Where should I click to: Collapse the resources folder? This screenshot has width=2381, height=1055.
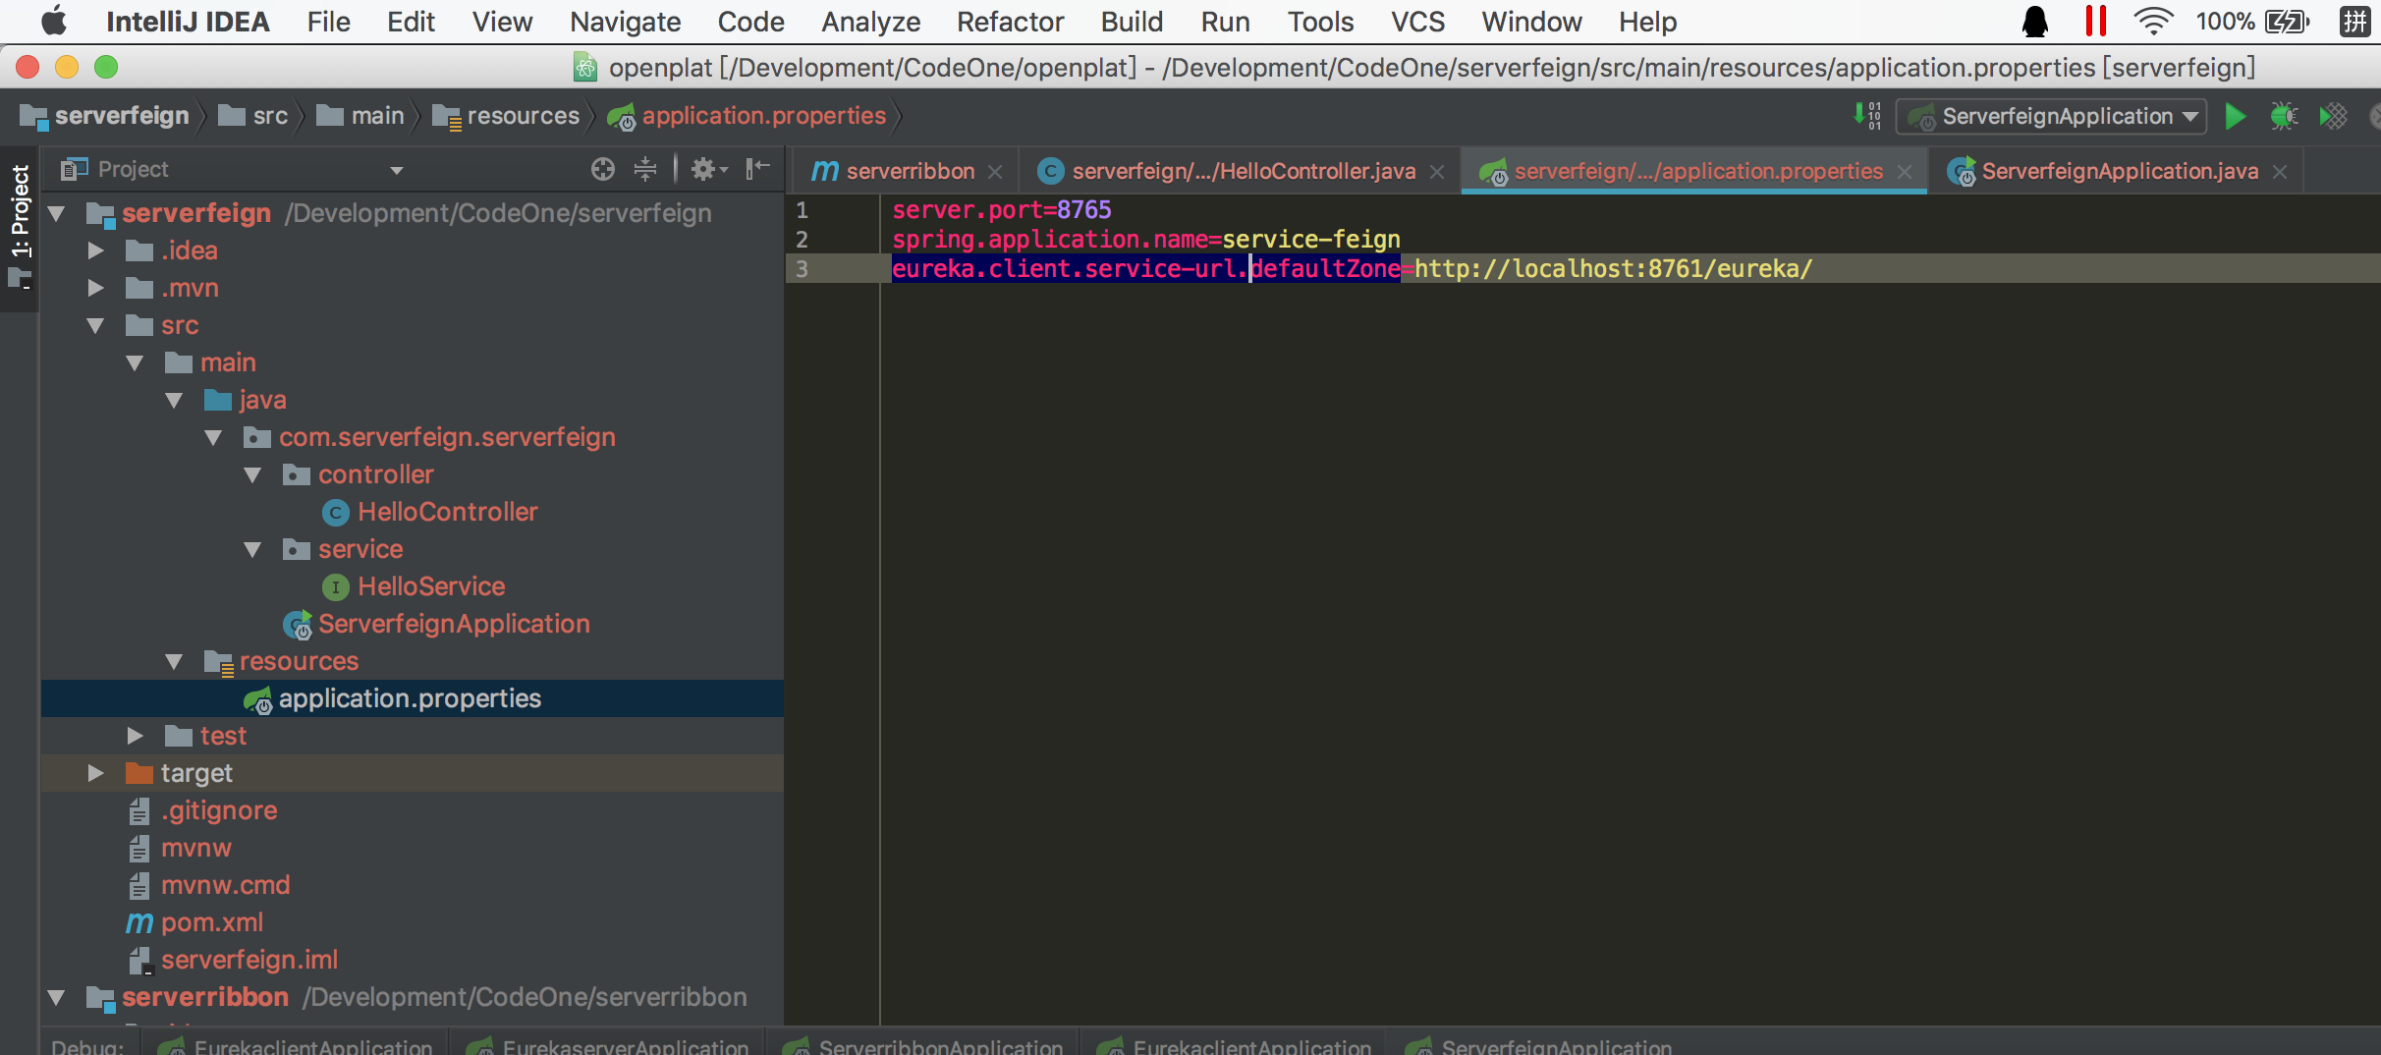(174, 661)
